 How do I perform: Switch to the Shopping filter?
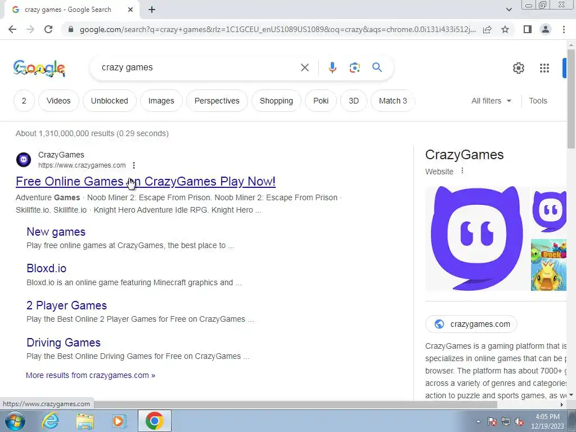[276, 101]
